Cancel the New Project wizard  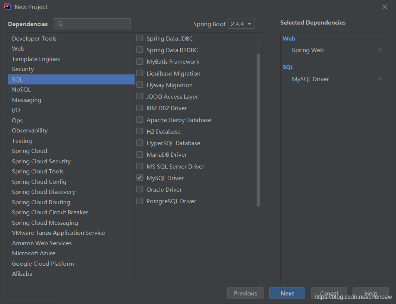(x=329, y=293)
